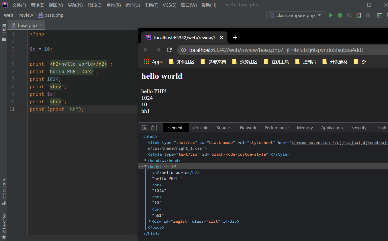
Task: Click line 11 print statement in editor
Action: coord(57,109)
